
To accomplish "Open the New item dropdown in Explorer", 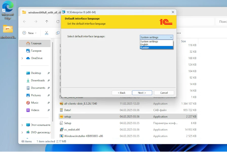I will tap(29, 33).
